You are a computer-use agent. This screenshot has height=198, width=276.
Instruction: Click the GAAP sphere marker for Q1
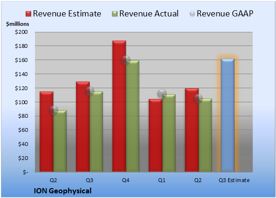tap(162, 94)
